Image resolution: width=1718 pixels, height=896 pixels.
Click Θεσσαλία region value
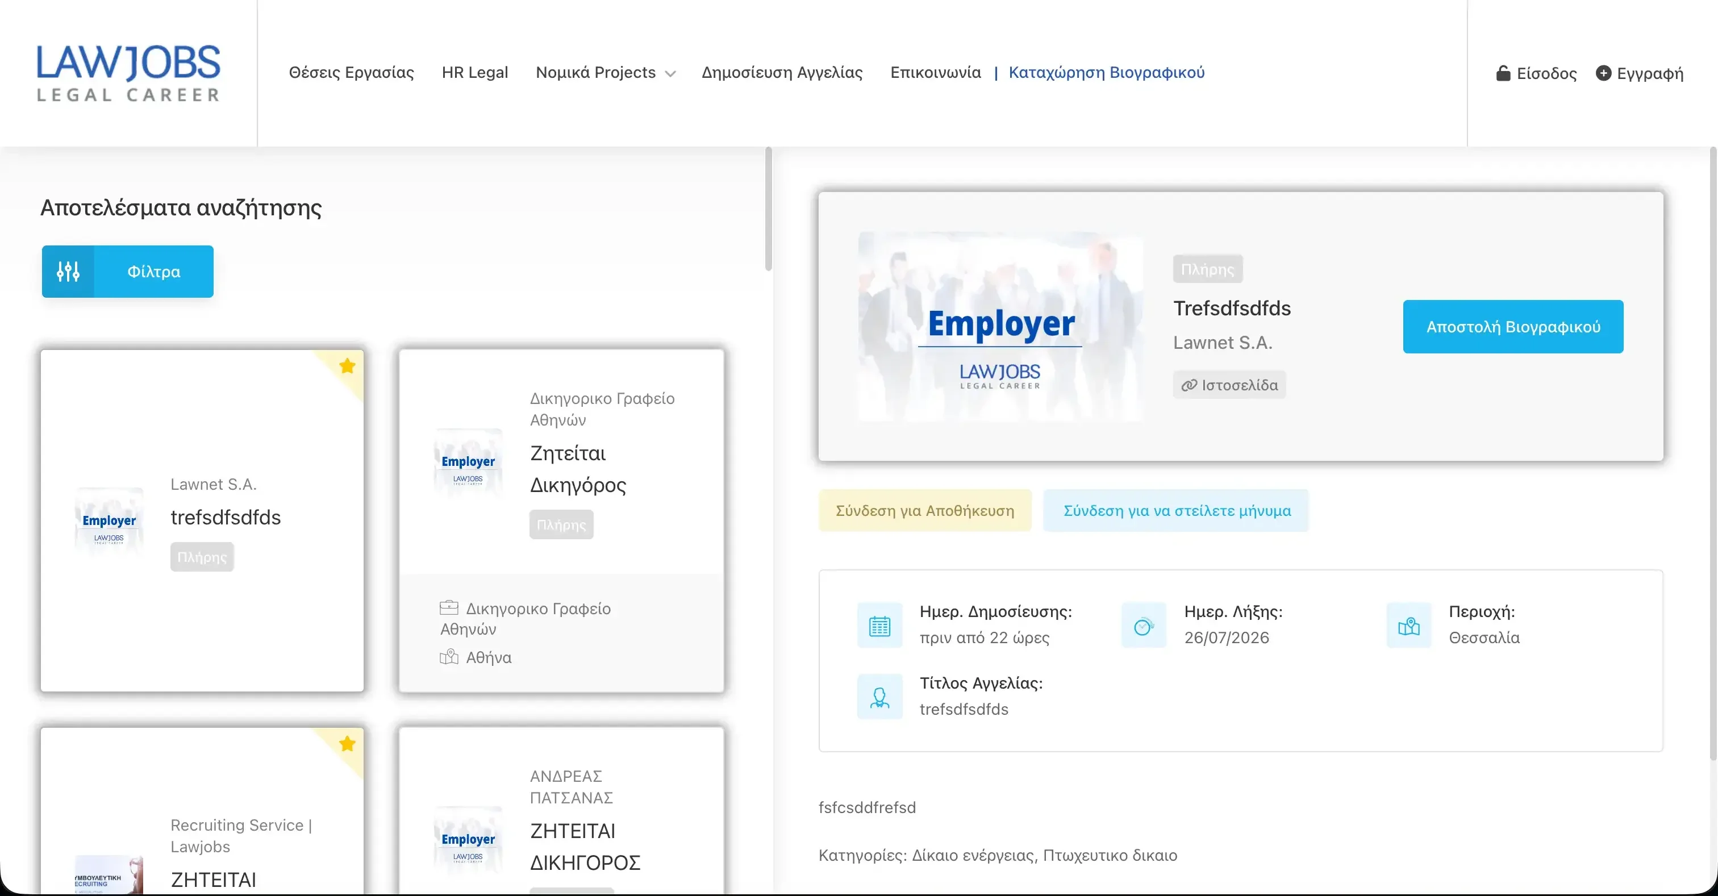click(x=1484, y=638)
